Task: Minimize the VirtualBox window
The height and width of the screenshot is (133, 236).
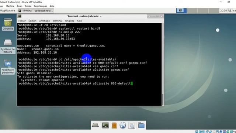Action: point(221,2)
